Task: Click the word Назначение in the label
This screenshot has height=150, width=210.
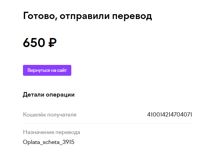Action: [x=39, y=132]
